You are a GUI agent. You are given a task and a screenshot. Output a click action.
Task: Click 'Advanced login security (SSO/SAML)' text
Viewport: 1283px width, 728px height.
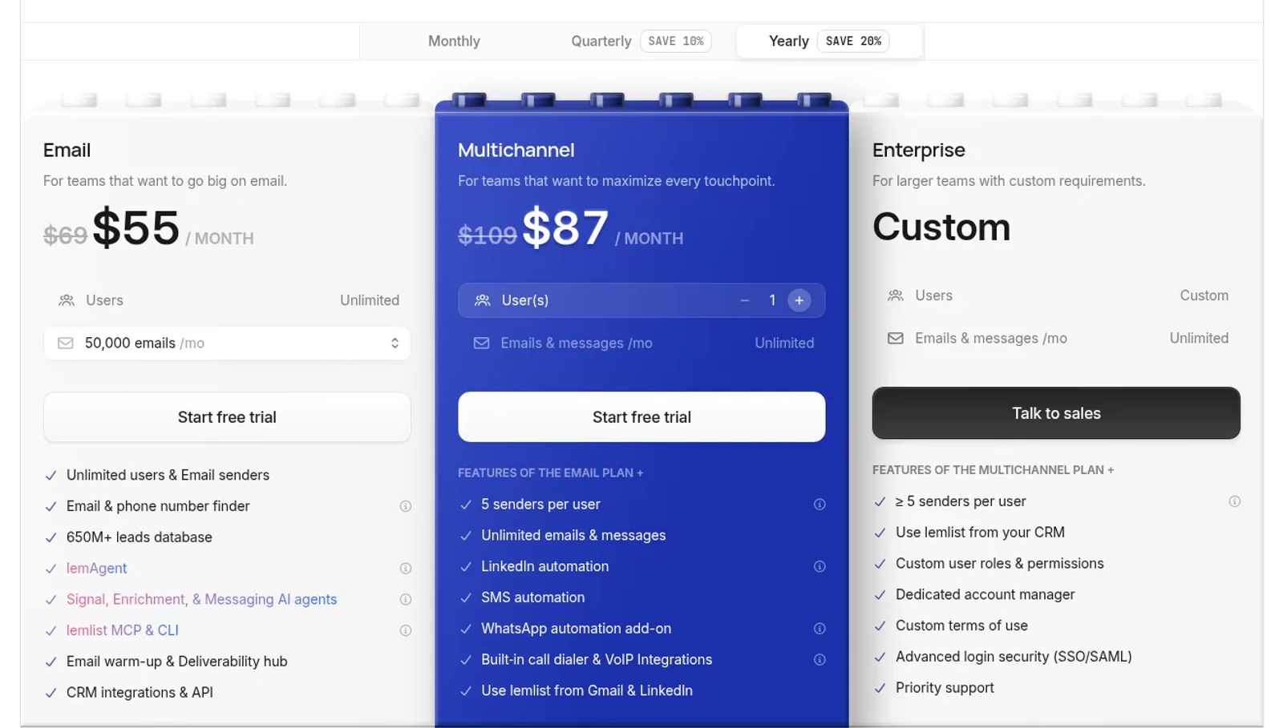point(1014,657)
